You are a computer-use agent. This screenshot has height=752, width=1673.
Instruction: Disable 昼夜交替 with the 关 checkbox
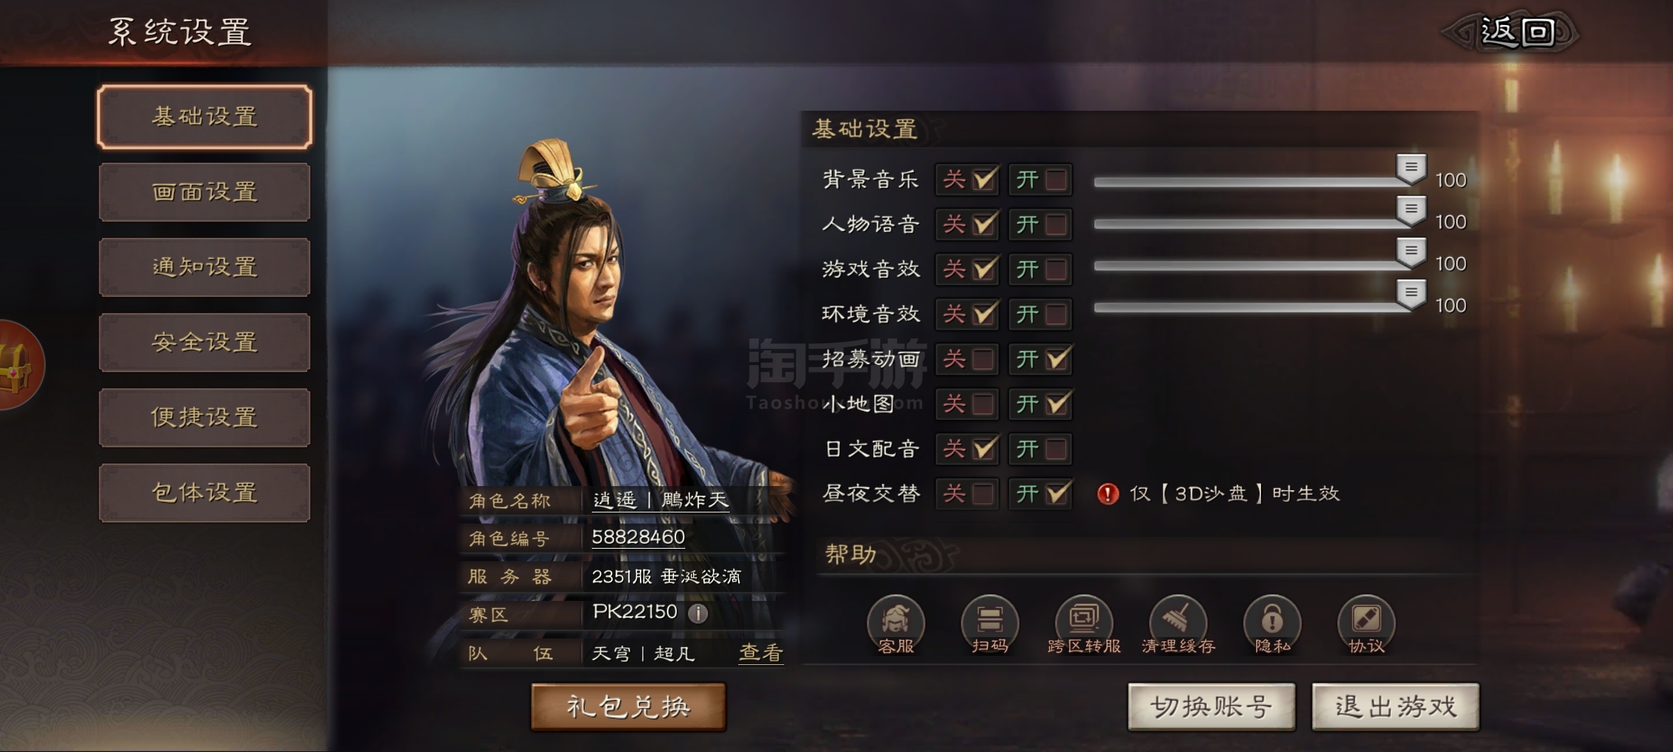[x=967, y=494]
